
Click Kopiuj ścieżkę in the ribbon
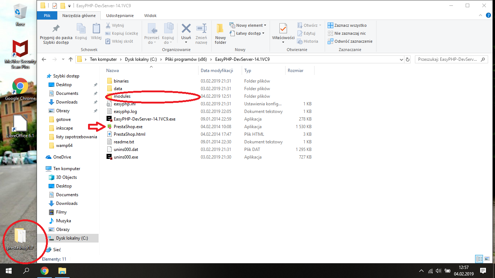click(122, 33)
